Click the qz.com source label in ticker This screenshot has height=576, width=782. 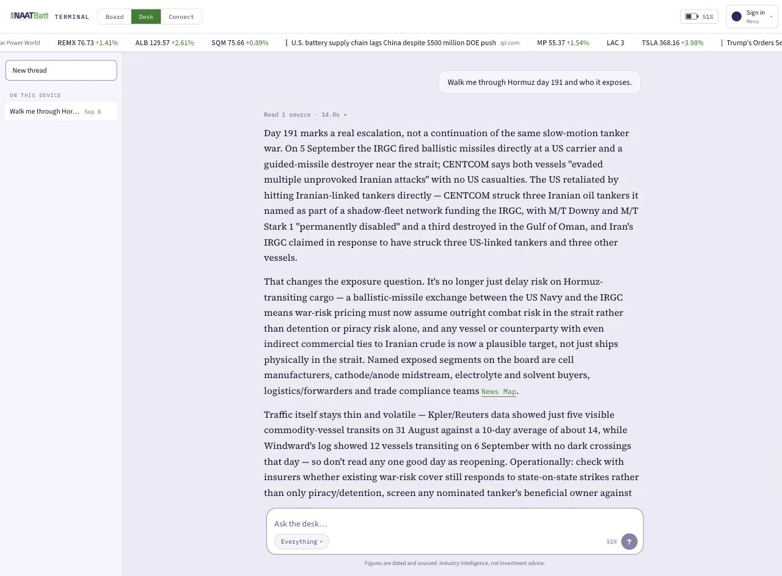(510, 43)
